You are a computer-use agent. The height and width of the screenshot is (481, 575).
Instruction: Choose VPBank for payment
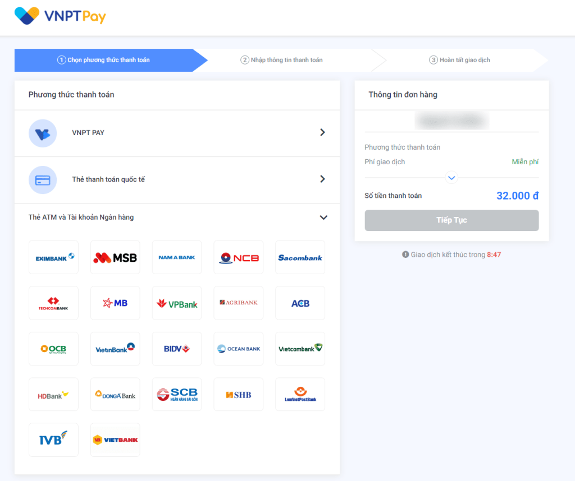point(177,303)
